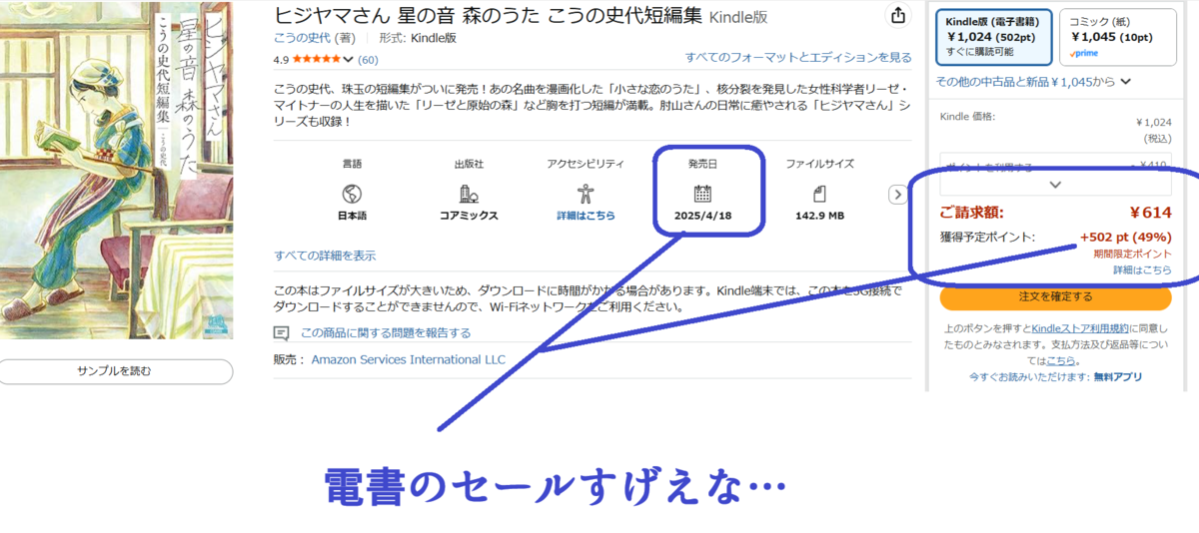Click the サンプルを読む button
The width and height of the screenshot is (1199, 533).
(x=115, y=371)
